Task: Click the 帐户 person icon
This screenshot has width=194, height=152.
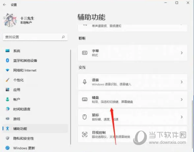Action: tap(8, 99)
